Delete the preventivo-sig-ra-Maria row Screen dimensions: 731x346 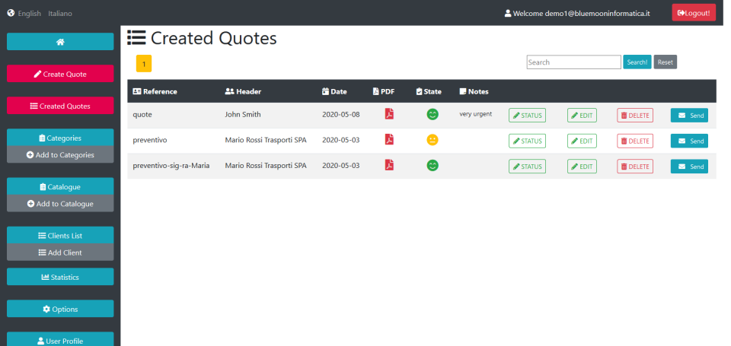635,167
